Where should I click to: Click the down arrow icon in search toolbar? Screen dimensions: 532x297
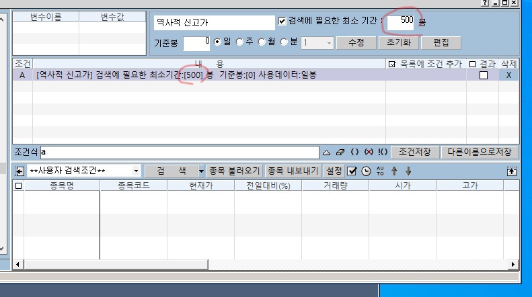[408, 171]
